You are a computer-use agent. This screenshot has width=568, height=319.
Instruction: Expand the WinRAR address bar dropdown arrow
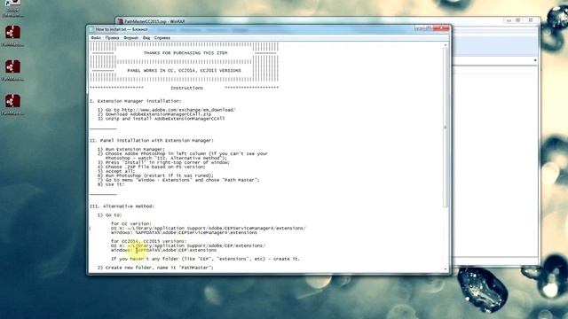(x=535, y=60)
